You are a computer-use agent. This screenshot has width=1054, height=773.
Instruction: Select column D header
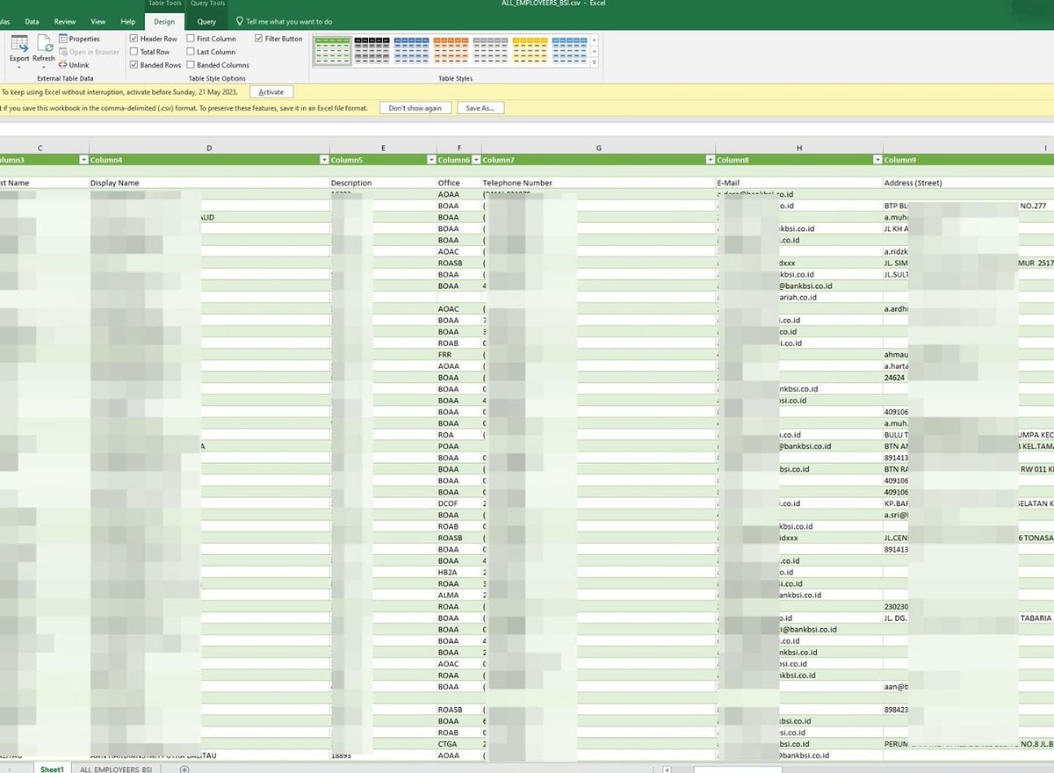click(x=209, y=148)
